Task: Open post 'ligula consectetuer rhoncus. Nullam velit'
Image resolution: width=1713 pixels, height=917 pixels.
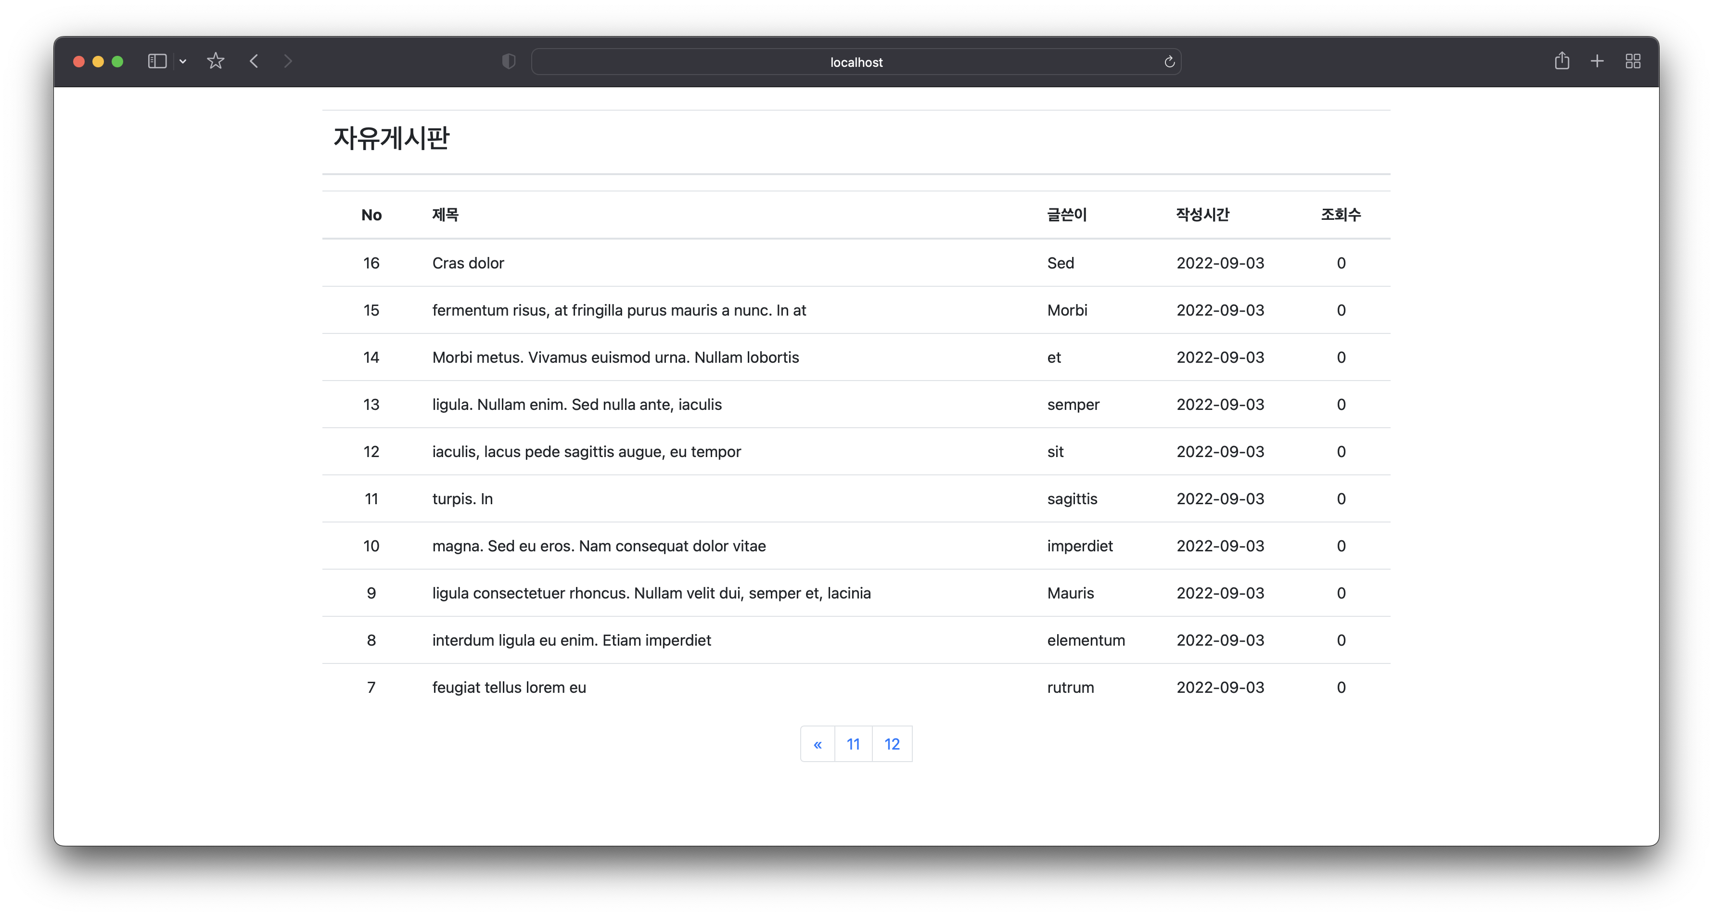Action: pyautogui.click(x=652, y=593)
